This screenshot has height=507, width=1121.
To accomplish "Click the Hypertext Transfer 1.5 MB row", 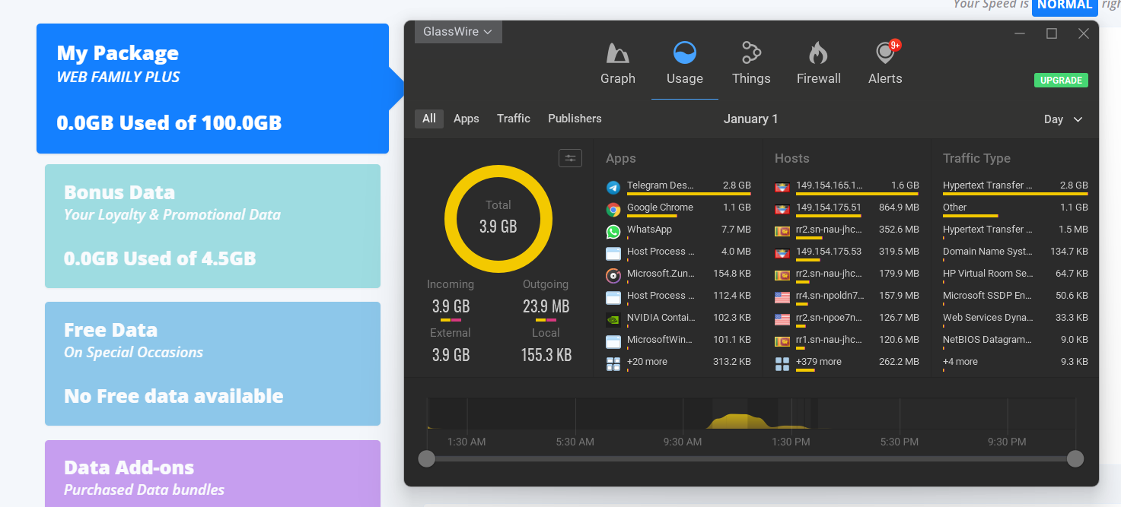I will (1015, 230).
